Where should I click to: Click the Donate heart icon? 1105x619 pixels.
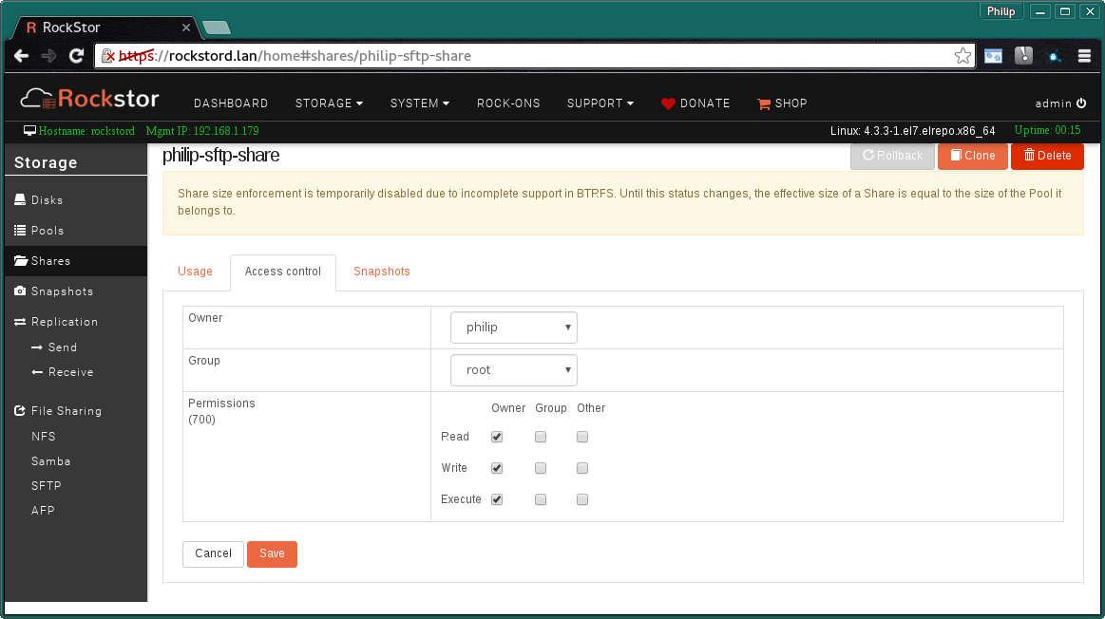click(x=668, y=103)
